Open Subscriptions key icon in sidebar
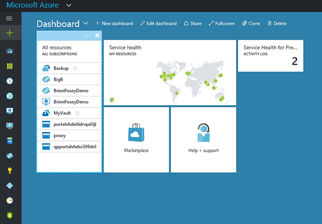The width and height of the screenshot is (322, 224). [x=9, y=170]
